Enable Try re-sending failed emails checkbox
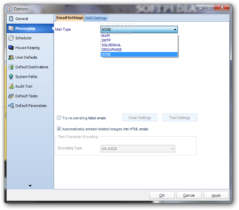Screen dimensions: 239x210 pos(59,118)
